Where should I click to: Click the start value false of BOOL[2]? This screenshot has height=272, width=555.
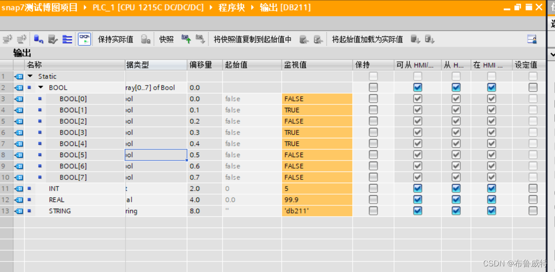(252, 121)
